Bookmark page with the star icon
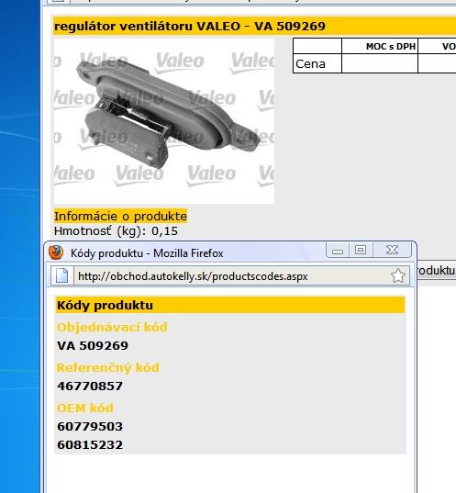 [398, 275]
